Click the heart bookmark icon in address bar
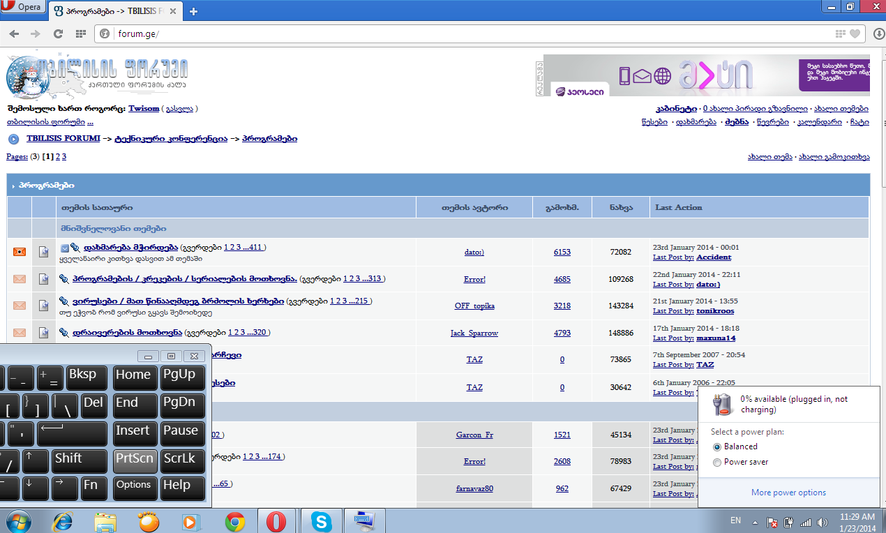Viewport: 886px width, 533px height. click(x=855, y=33)
